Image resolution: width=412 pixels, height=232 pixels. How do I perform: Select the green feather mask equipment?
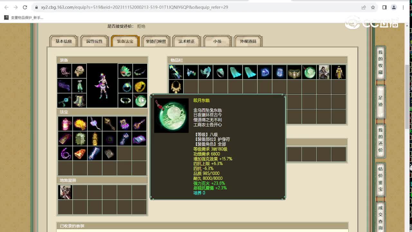125,71
